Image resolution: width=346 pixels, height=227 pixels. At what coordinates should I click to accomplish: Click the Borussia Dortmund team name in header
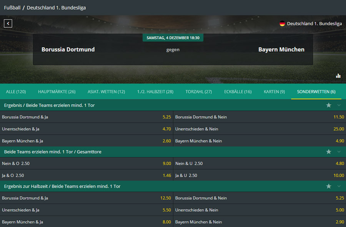point(68,50)
